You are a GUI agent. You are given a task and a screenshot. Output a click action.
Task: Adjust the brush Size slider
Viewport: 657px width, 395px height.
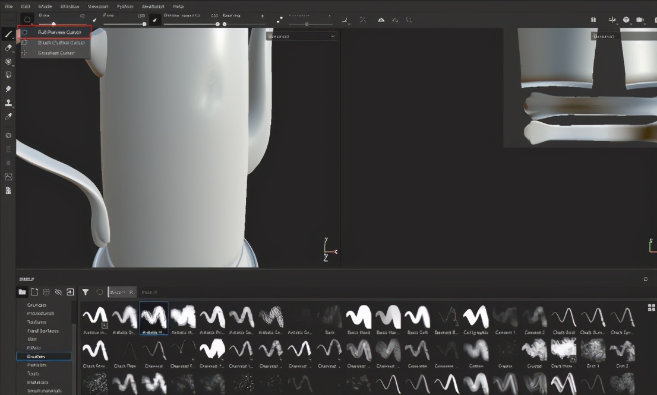click(62, 24)
